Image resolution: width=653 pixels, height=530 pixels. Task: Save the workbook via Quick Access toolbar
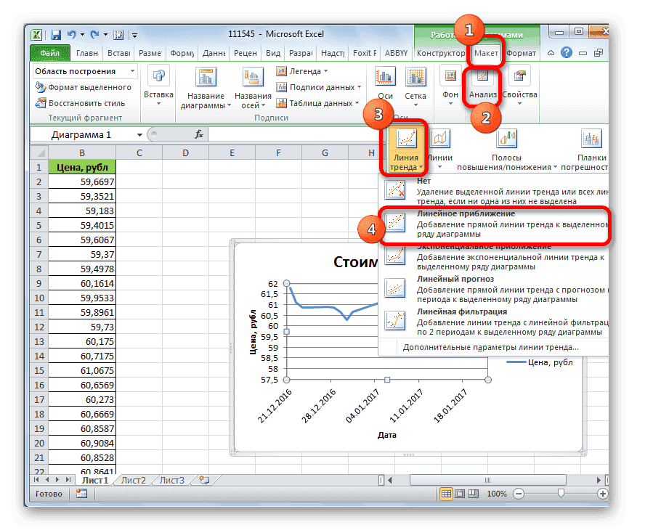point(55,33)
